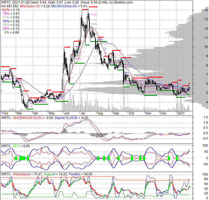Viewport: 209px width, 200px height.
Task: Select the 78% = 5.81 level text
Action: [x=11, y=14]
